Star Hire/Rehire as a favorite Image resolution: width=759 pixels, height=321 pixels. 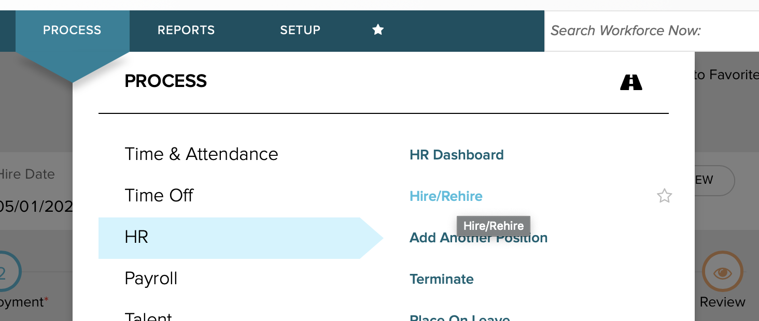coord(664,196)
